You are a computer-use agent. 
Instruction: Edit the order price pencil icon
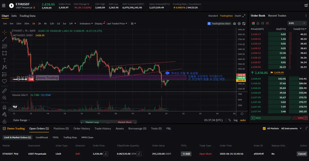(x=106, y=154)
